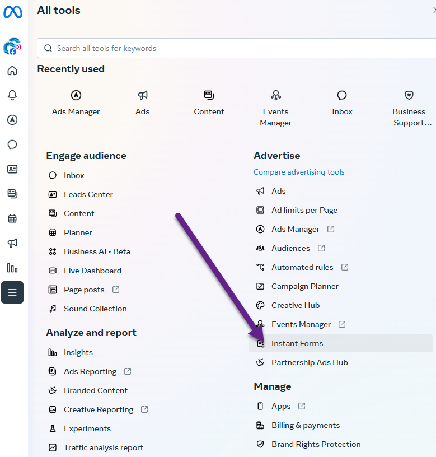Viewport: 436px width, 457px height.
Task: Select Instant Forms menu item
Action: pyautogui.click(x=297, y=343)
